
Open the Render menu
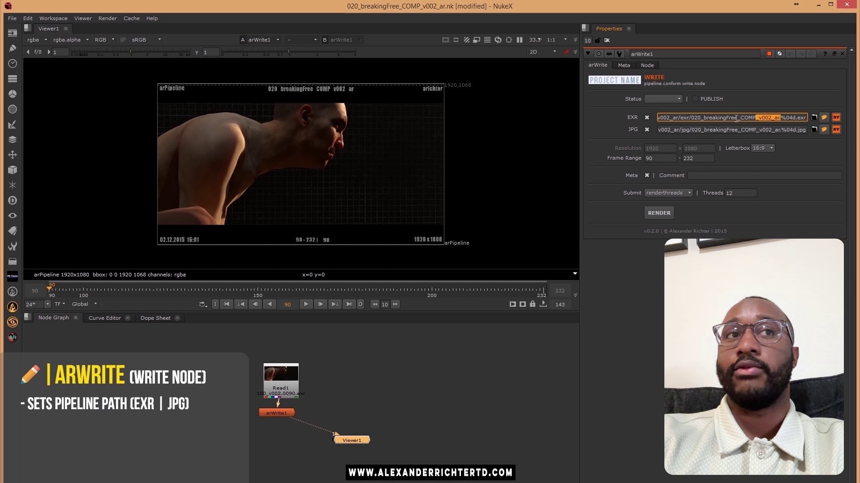click(x=107, y=18)
